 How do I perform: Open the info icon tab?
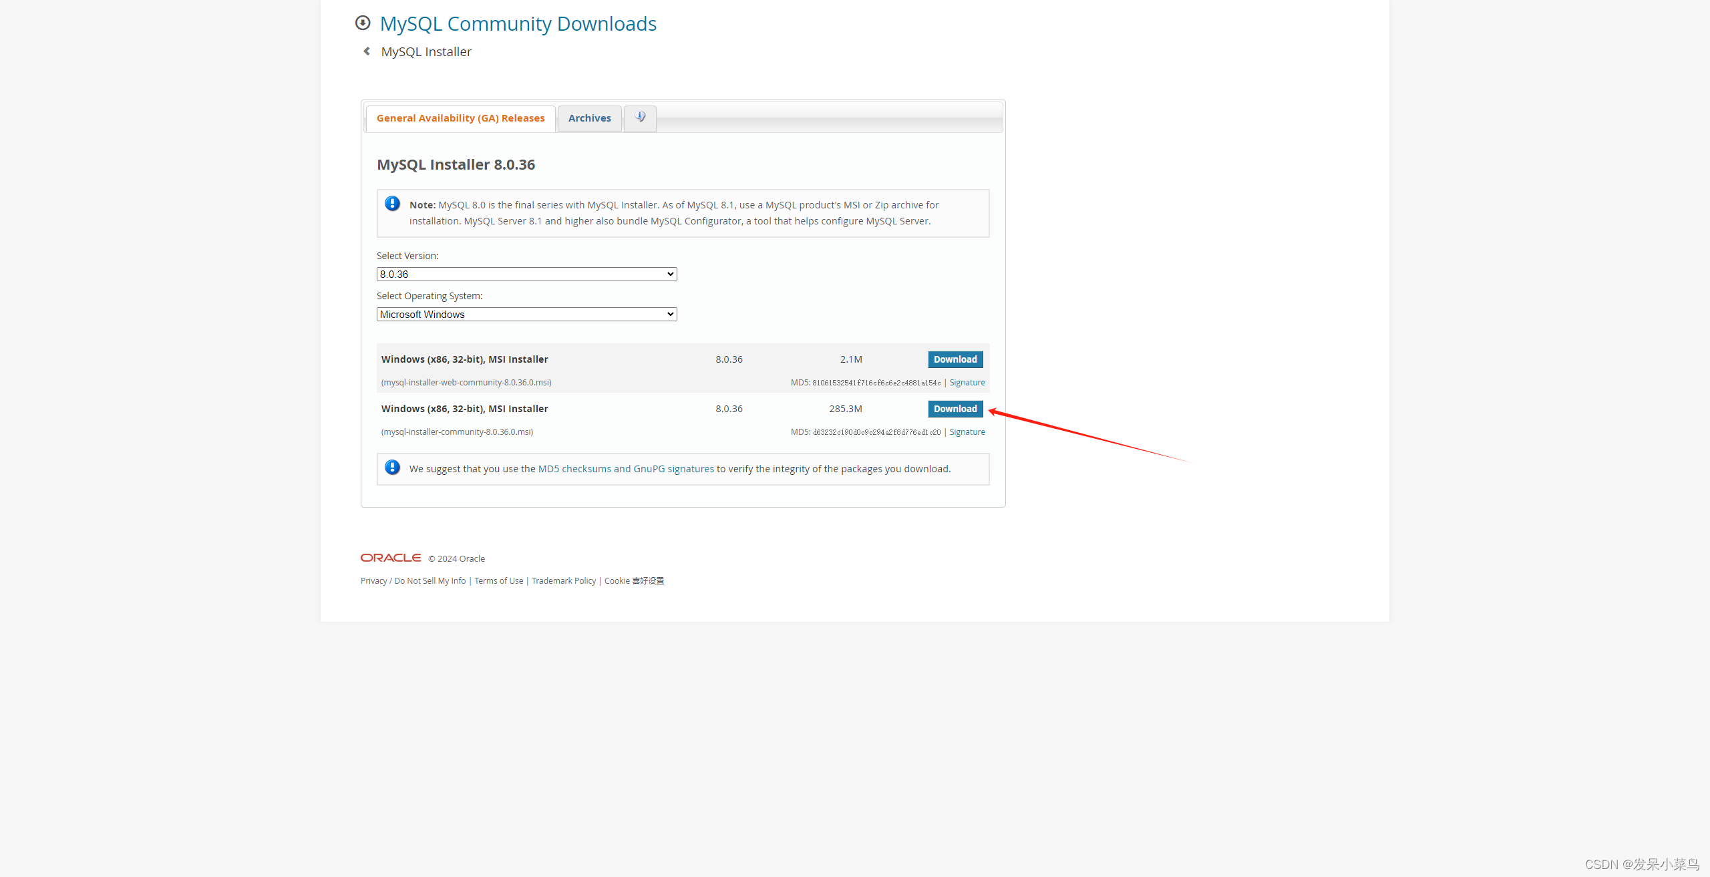coord(640,118)
